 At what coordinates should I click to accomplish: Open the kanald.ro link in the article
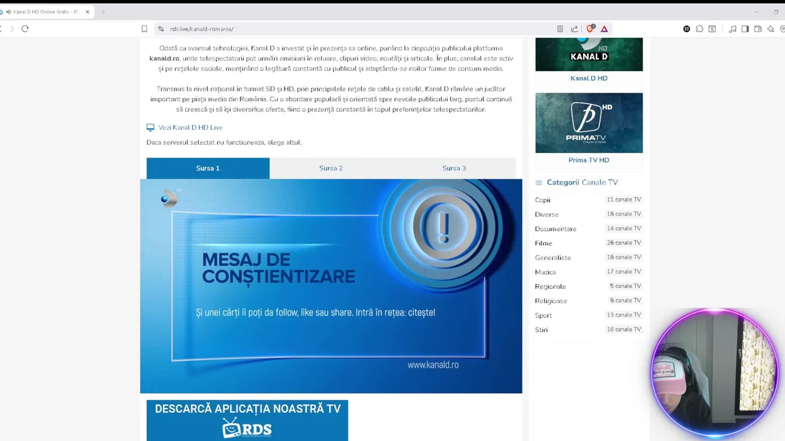click(x=164, y=58)
